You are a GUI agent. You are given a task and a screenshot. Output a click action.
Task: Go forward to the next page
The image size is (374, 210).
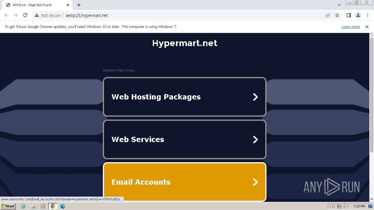tap(16, 15)
